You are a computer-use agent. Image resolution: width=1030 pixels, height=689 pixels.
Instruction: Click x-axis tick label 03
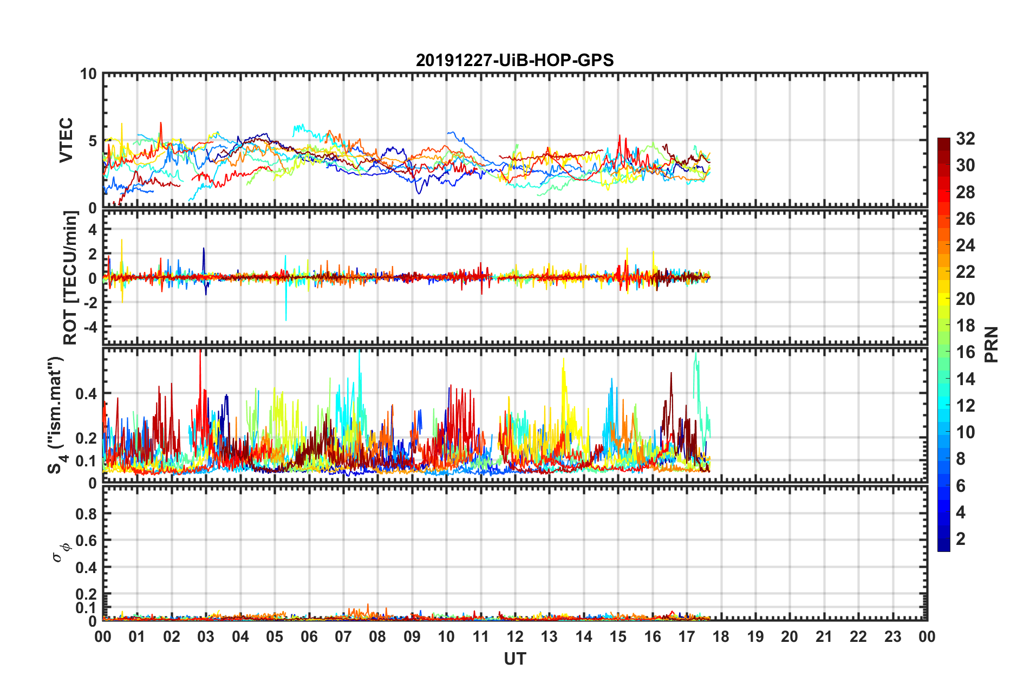[206, 636]
